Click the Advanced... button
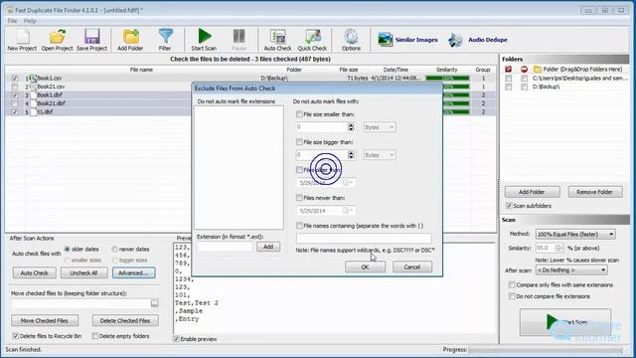636x358 pixels. [133, 272]
